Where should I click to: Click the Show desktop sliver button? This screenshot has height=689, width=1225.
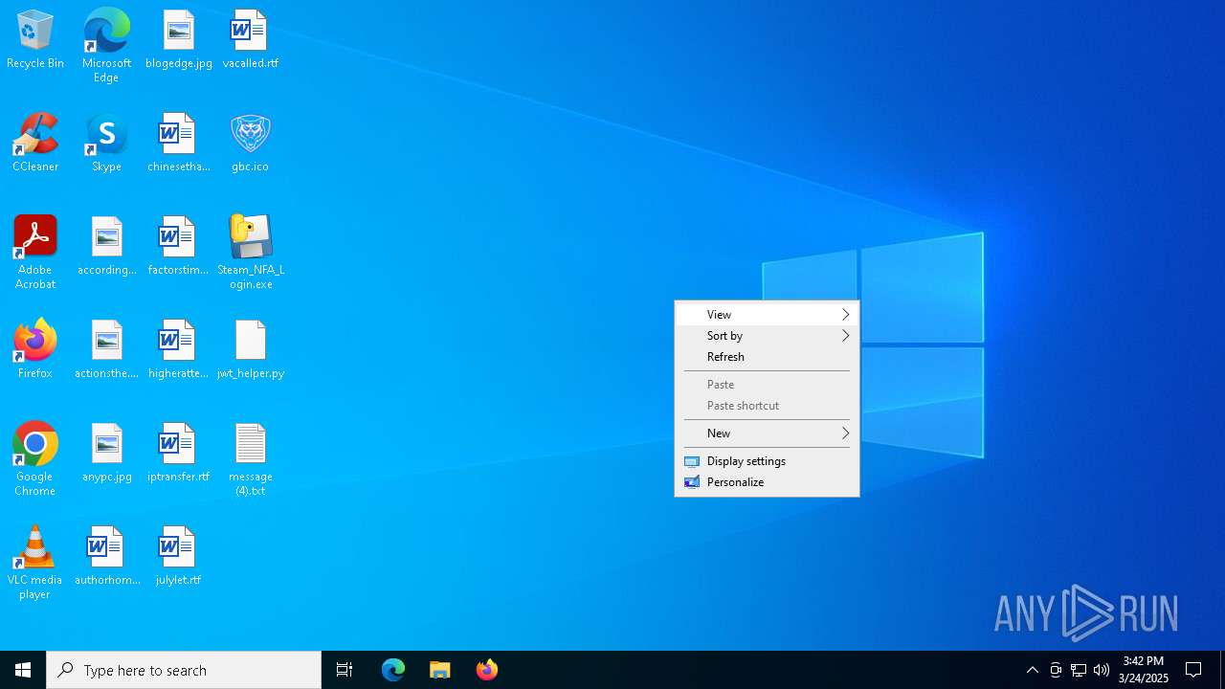[1222, 670]
